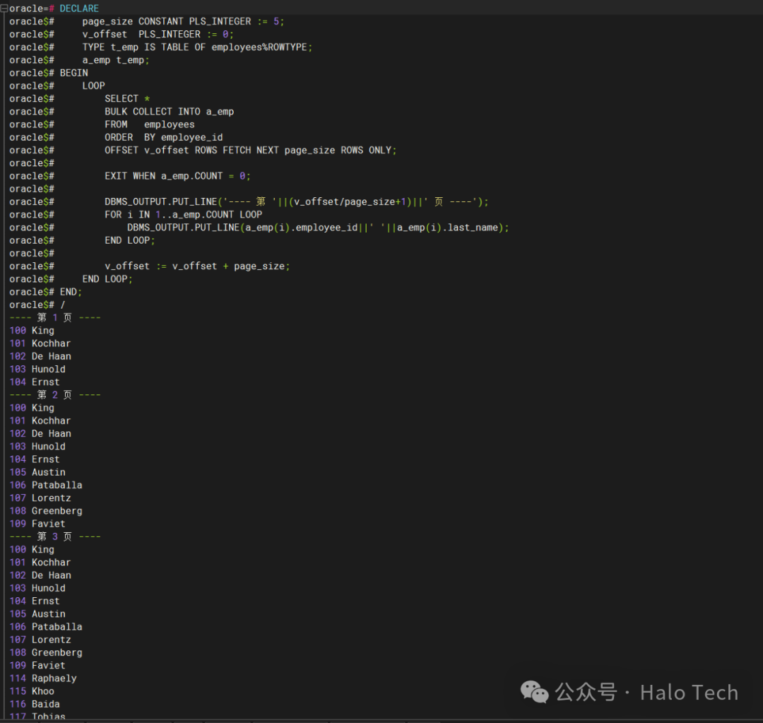Select the 'page_size CONSTANT PLS_INTEGER := 5;' line
The width and height of the screenshot is (763, 723).
[183, 21]
